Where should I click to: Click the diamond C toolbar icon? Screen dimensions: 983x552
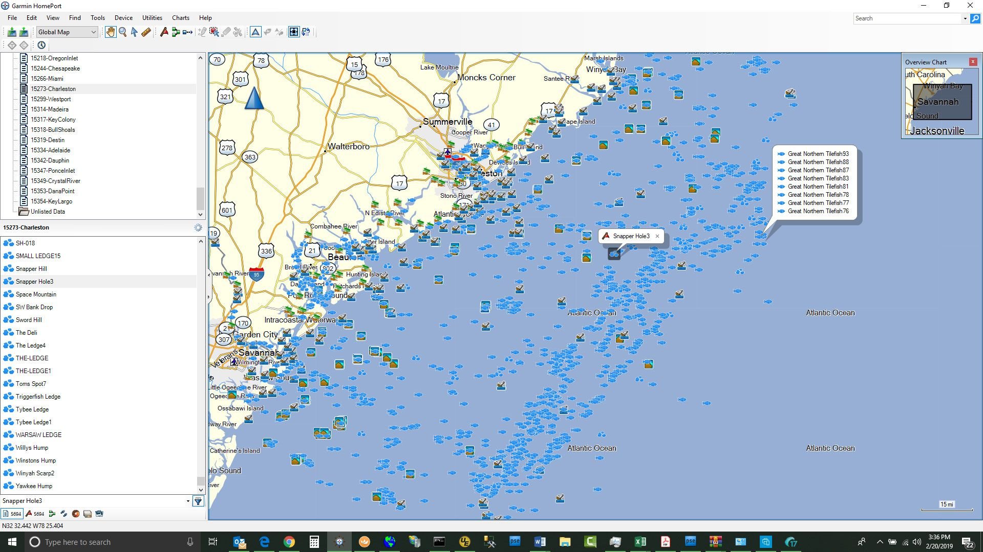pyautogui.click(x=24, y=45)
